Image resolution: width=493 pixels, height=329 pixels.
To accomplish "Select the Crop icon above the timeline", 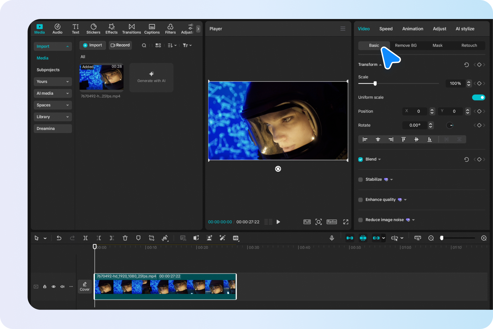I will coord(151,238).
